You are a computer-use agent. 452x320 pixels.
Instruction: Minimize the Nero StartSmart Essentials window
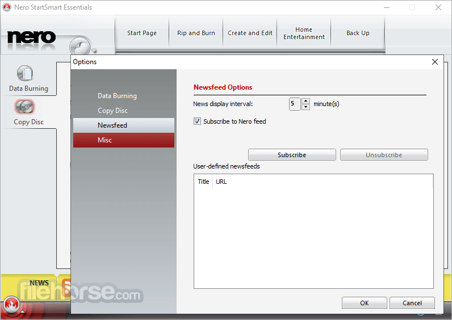pos(387,7)
